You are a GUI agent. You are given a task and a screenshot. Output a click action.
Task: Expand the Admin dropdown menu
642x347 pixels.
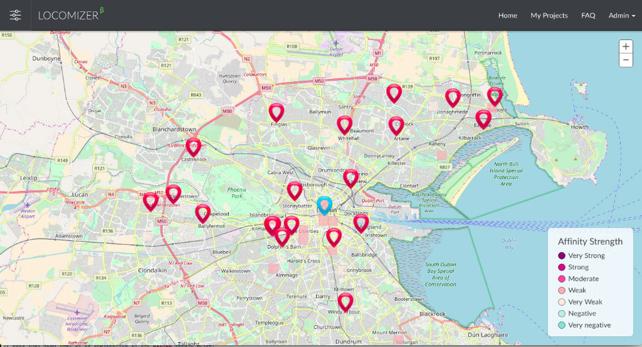[621, 16]
